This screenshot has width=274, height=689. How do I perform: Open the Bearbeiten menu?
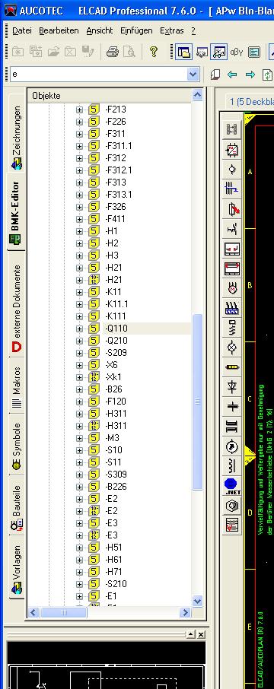coord(59,30)
